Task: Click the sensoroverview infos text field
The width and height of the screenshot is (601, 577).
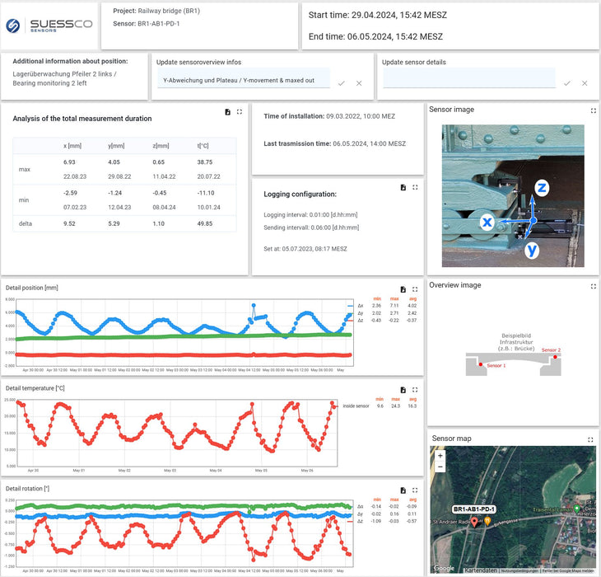Action: [243, 80]
